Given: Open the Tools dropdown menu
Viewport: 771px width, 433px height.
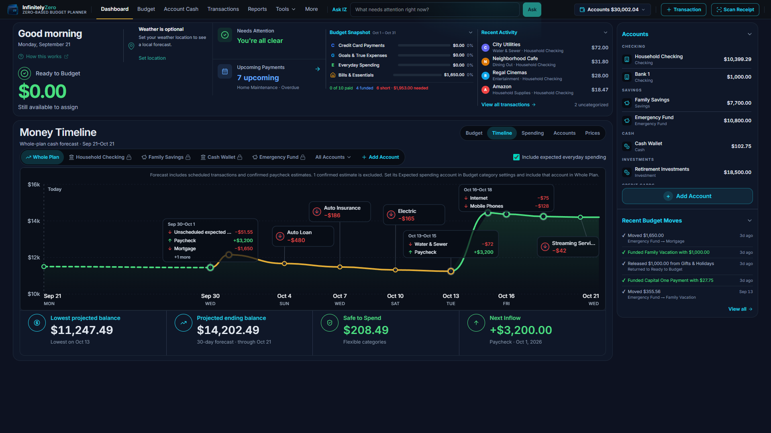Looking at the screenshot, I should click(286, 9).
